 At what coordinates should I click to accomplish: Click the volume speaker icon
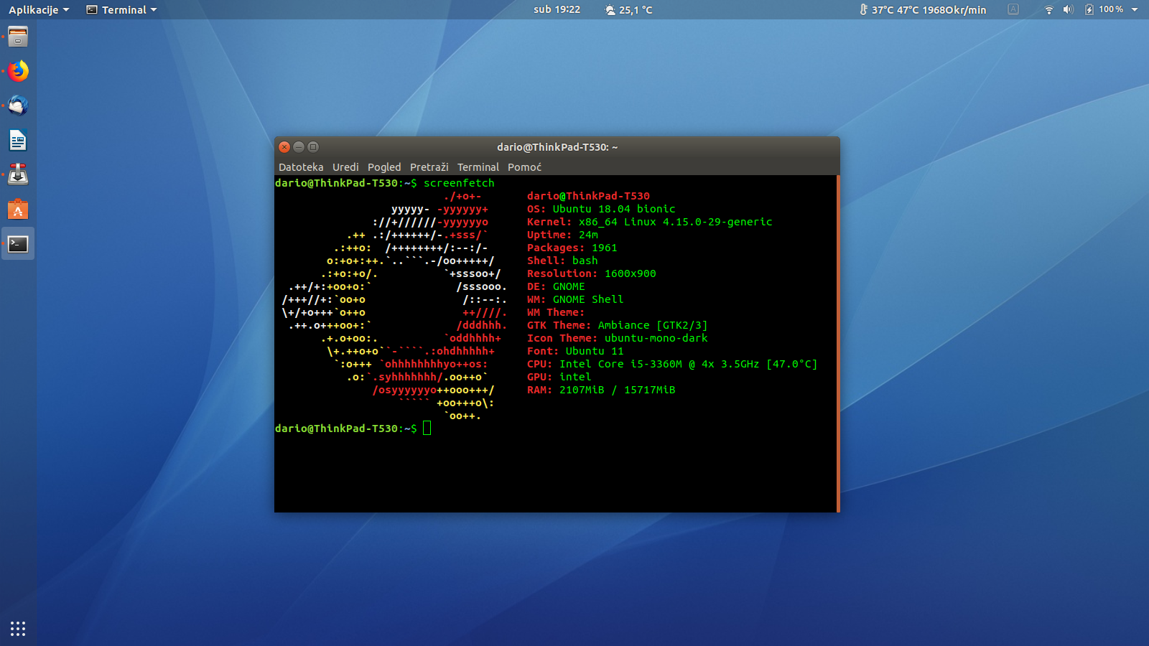1069,10
